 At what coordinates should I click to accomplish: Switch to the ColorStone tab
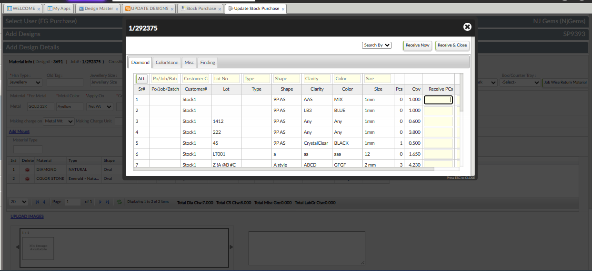[167, 63]
